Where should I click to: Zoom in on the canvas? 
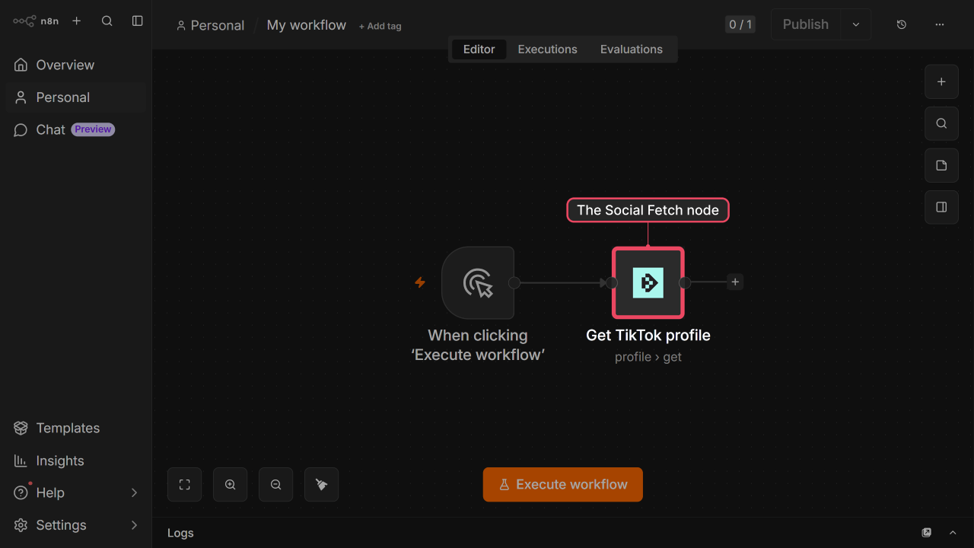[231, 485]
